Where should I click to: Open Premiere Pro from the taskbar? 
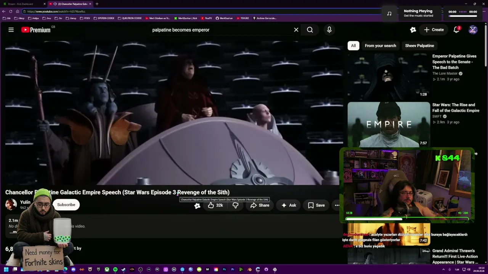point(233,269)
